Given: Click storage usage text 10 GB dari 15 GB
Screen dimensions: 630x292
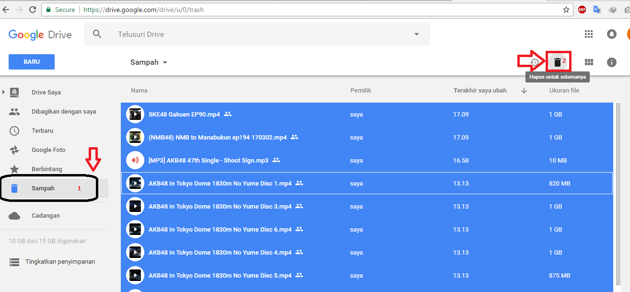Looking at the screenshot, I should click(x=47, y=241).
